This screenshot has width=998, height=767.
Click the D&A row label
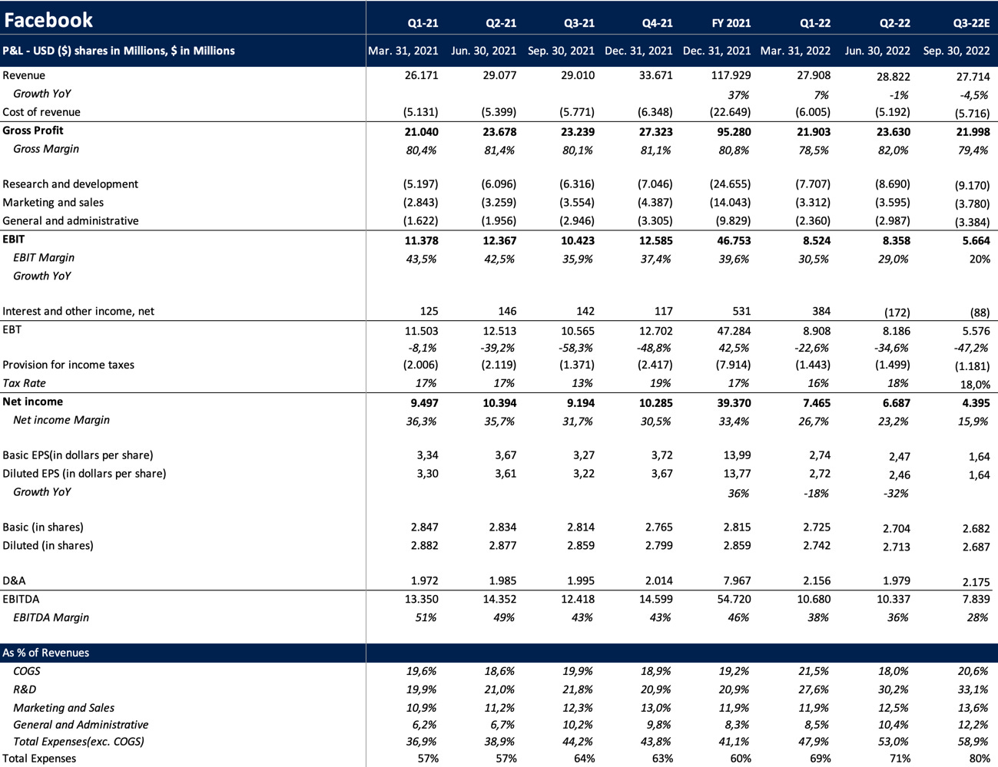point(15,582)
